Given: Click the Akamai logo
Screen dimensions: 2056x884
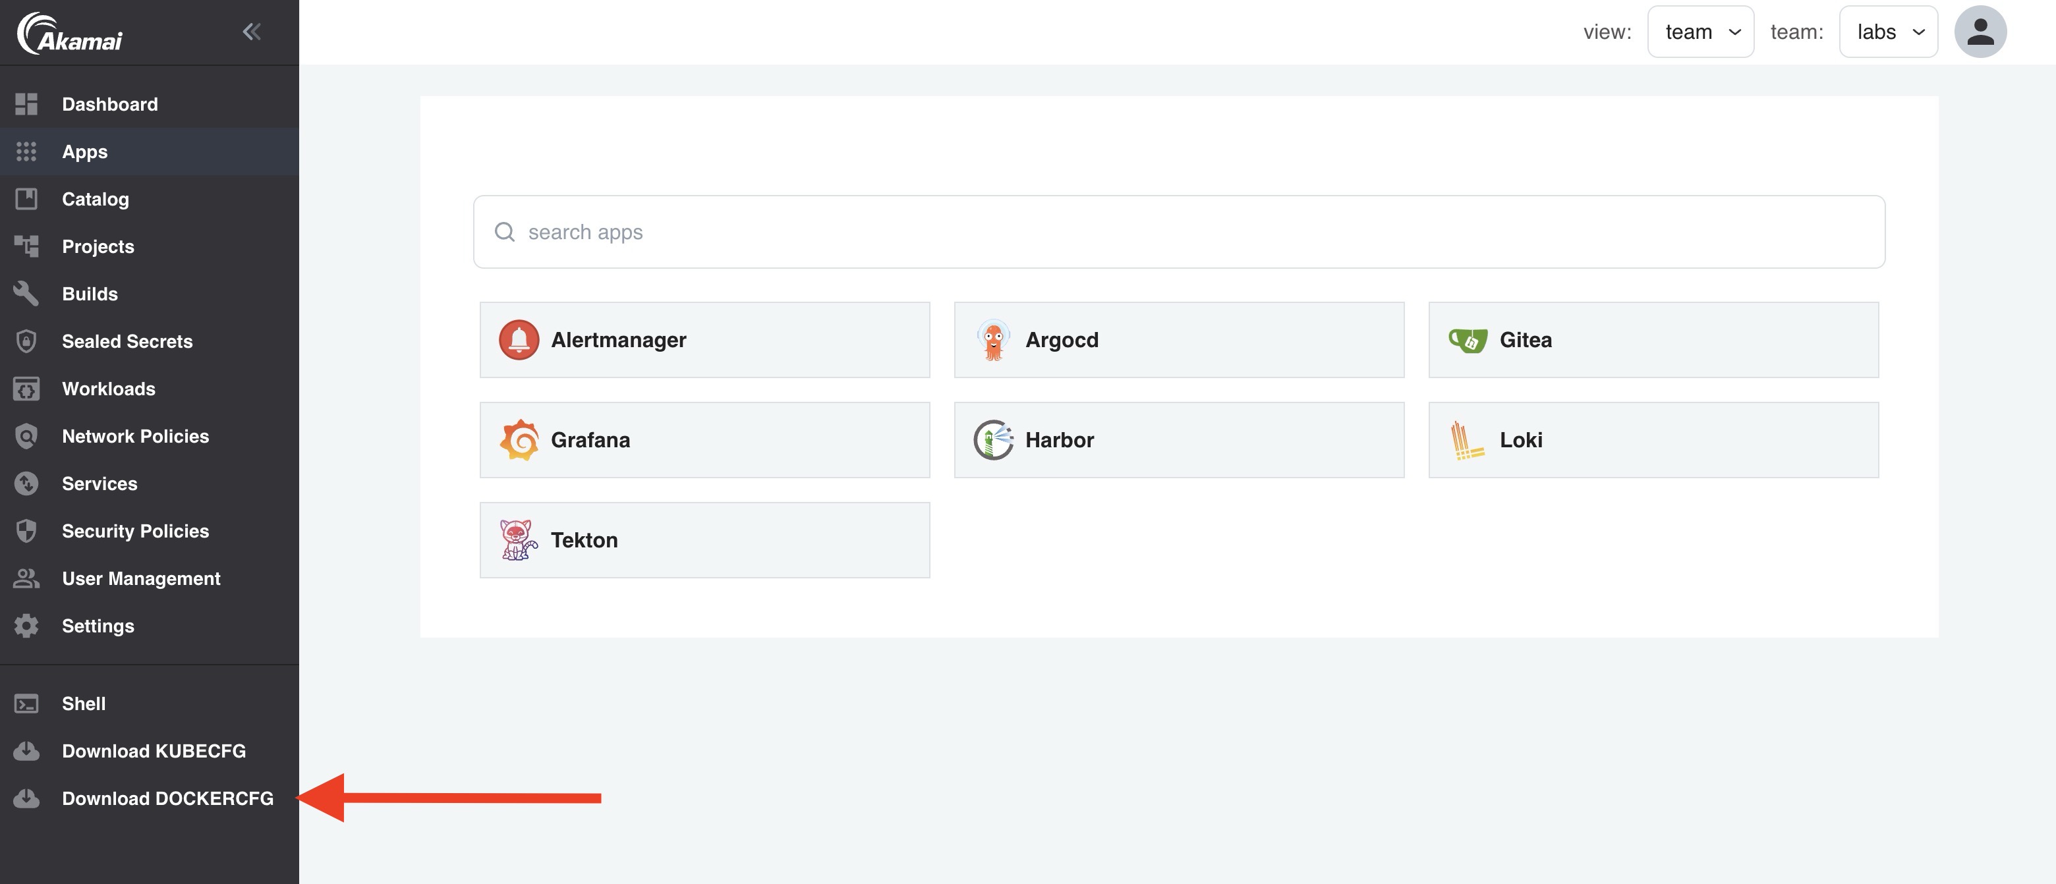Looking at the screenshot, I should point(69,33).
